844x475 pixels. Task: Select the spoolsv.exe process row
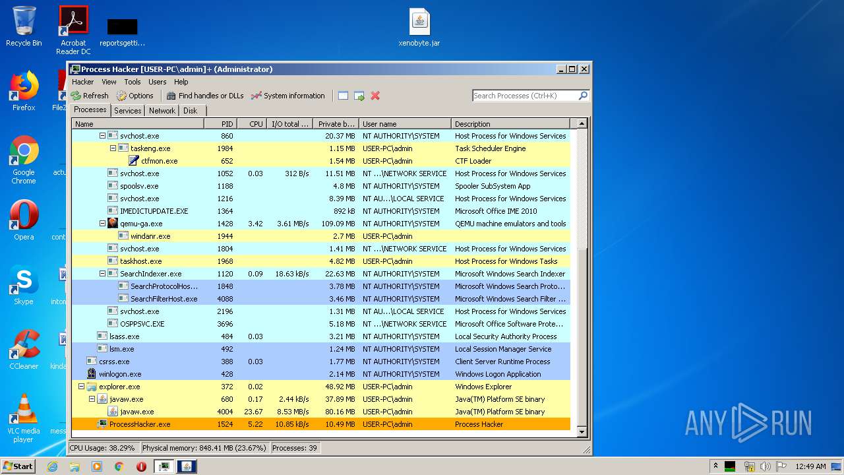(x=321, y=186)
